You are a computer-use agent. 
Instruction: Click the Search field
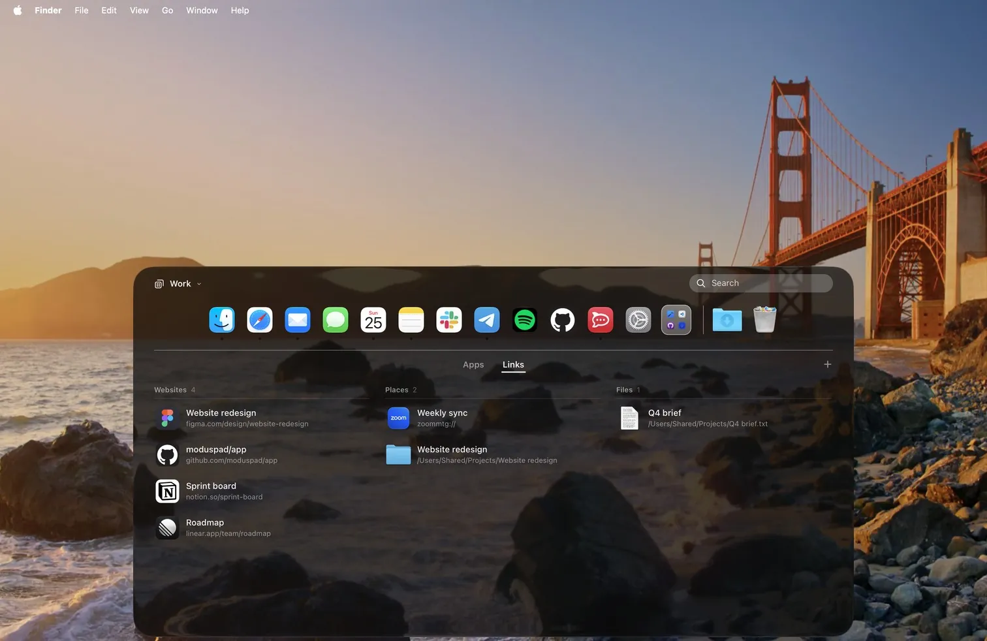point(761,283)
